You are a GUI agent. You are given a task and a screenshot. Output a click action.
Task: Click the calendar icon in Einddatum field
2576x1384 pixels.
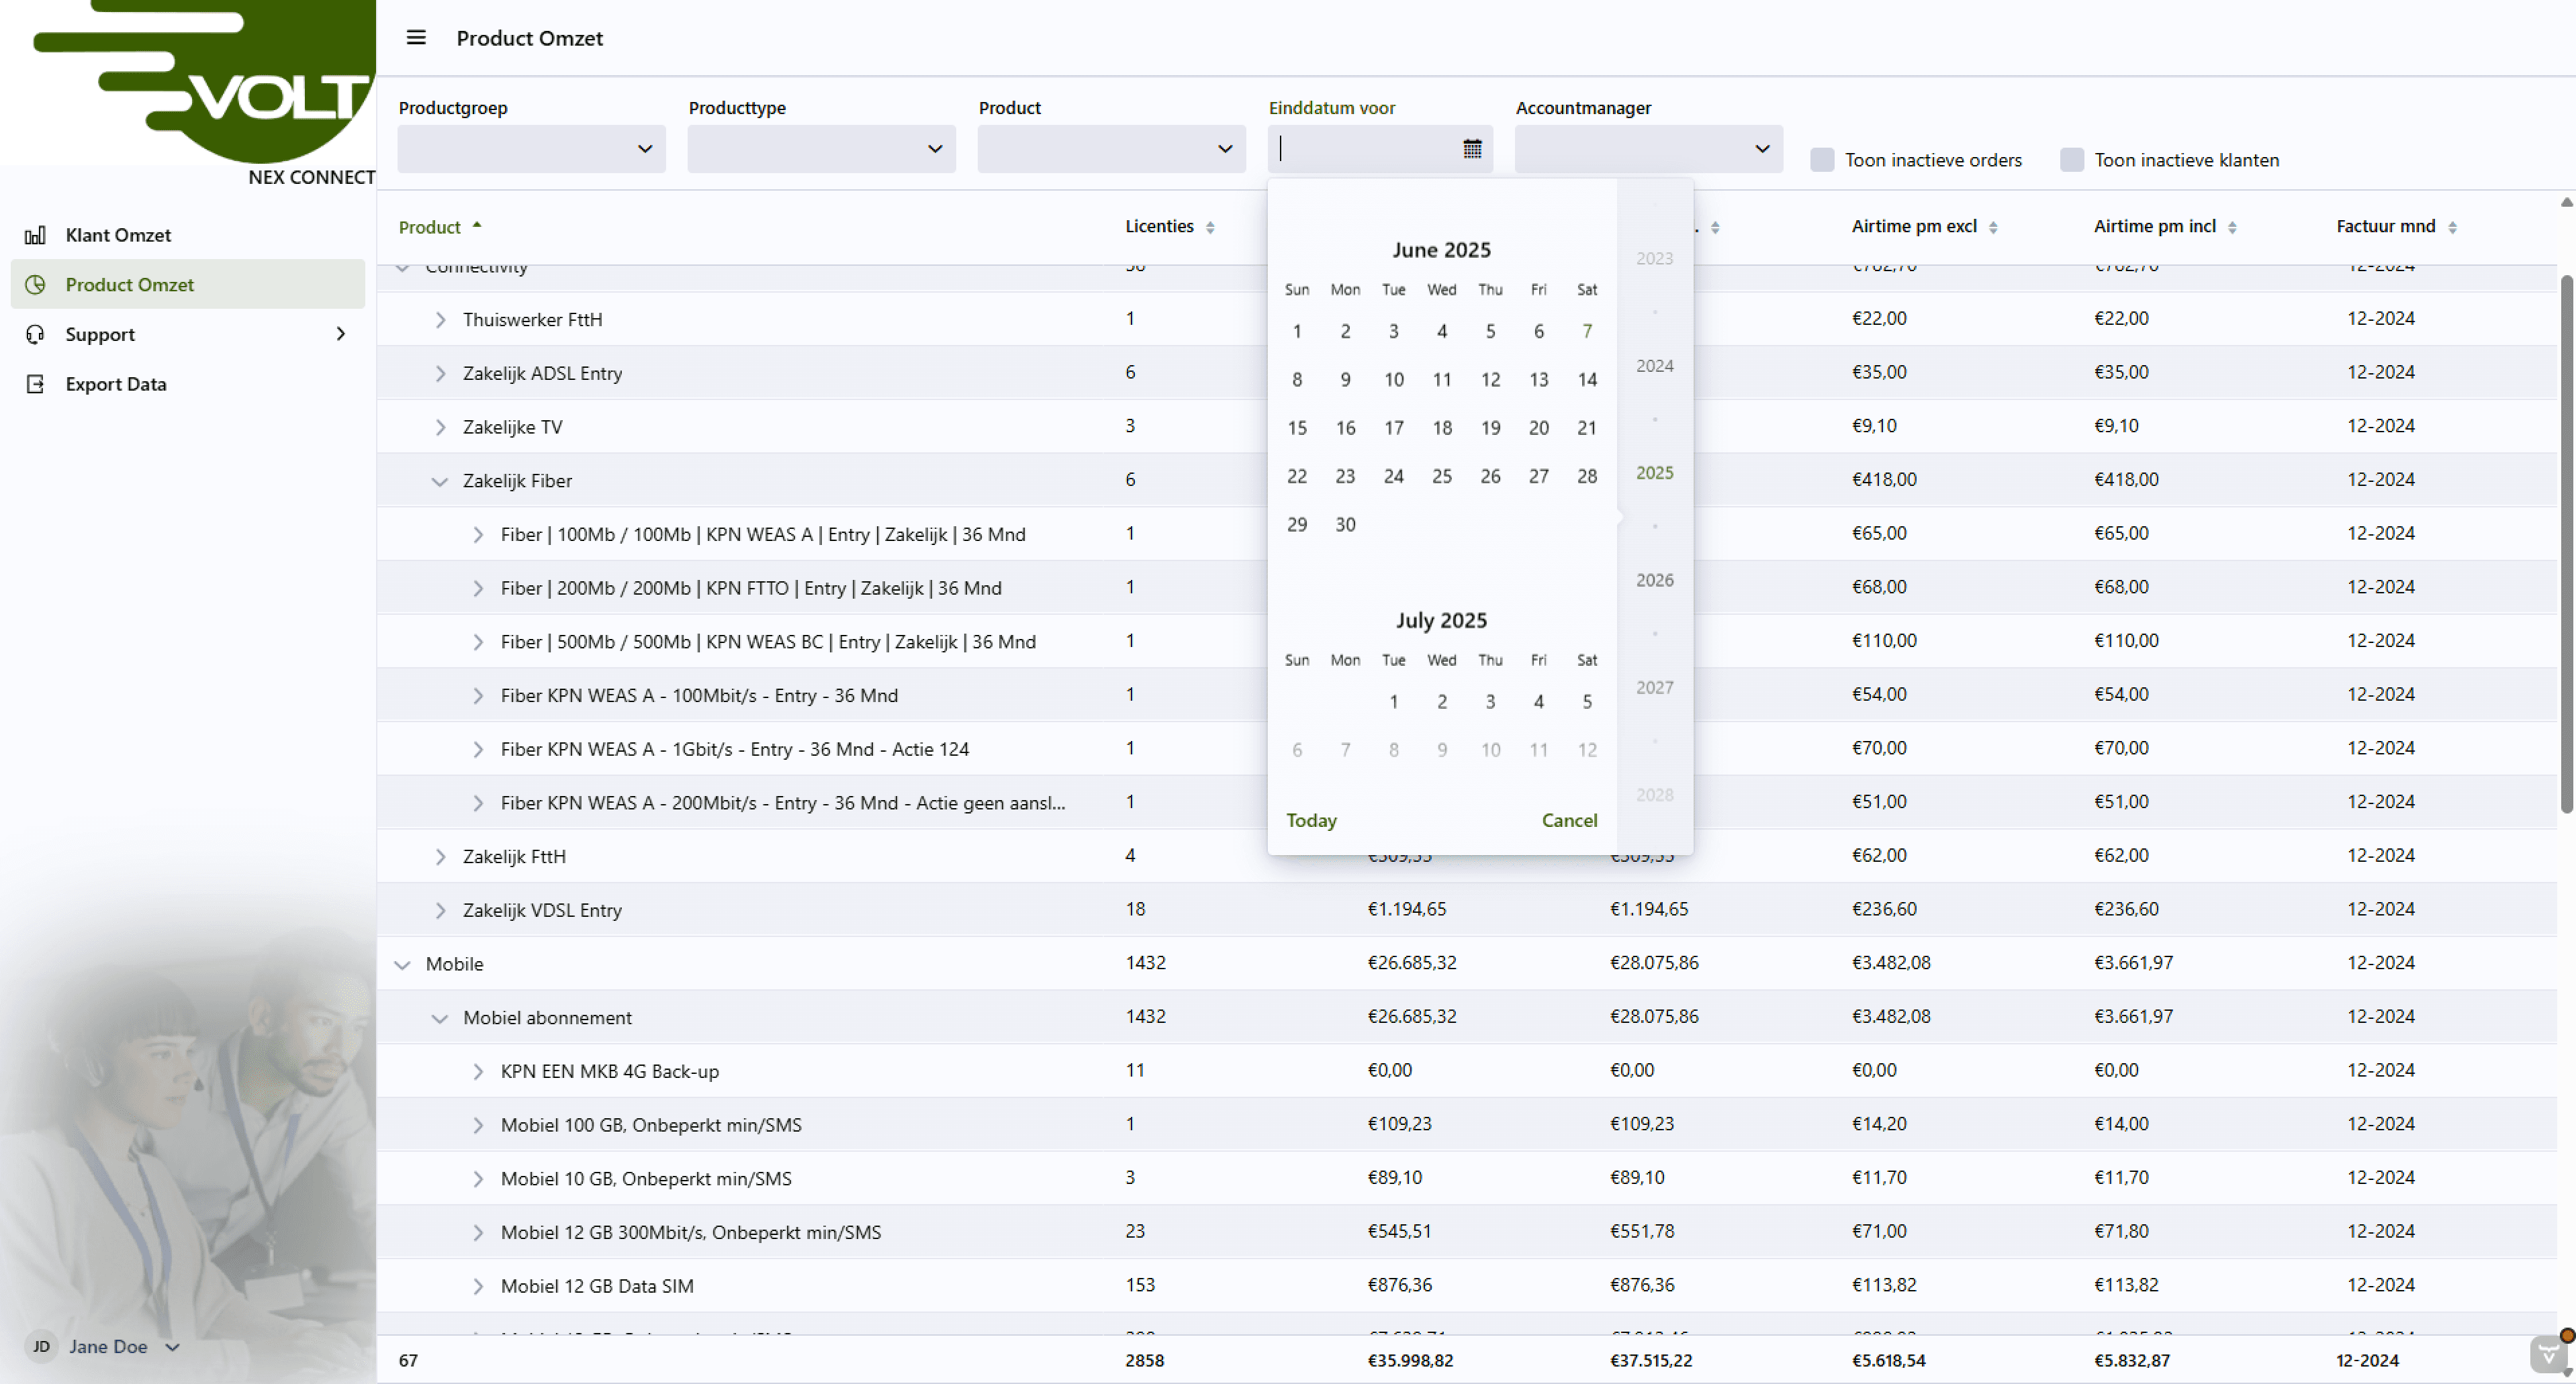(1471, 149)
